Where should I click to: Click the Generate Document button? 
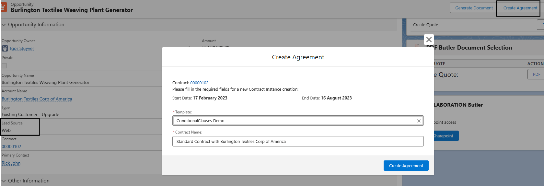474,8
